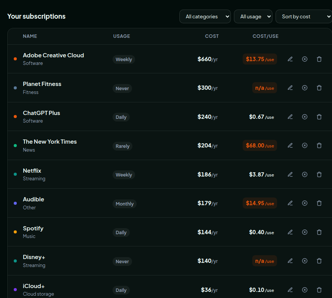Click the circle-x icon on Netflix
The image size is (332, 298).
pyautogui.click(x=305, y=175)
